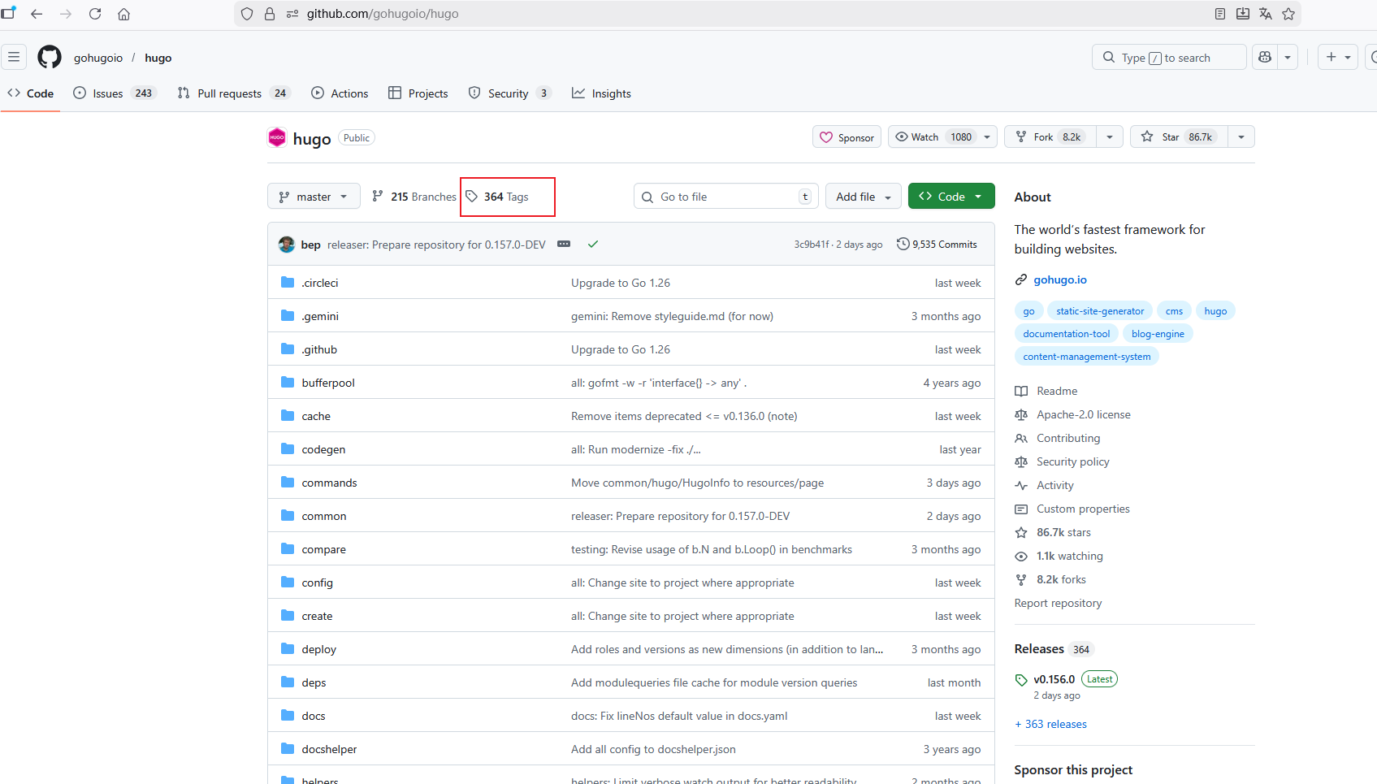Bookmark this page with star icon
The image size is (1377, 784).
click(1288, 14)
